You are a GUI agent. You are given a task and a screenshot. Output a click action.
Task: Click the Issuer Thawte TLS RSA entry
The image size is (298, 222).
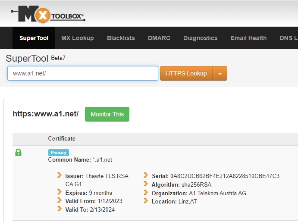pos(97,180)
